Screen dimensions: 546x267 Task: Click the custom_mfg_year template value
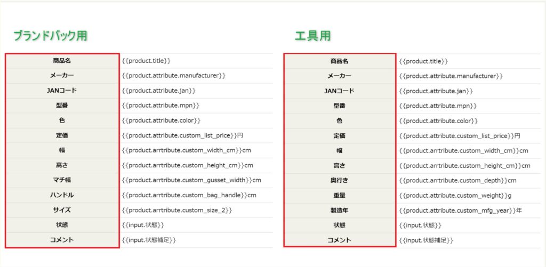tap(460, 211)
